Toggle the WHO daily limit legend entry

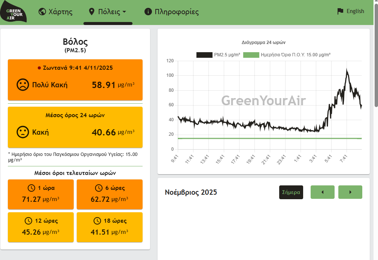click(x=287, y=55)
